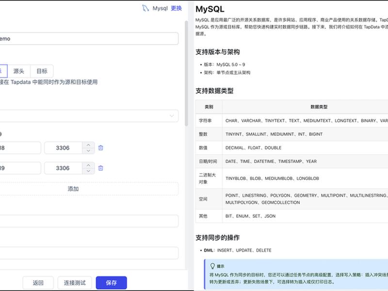Increase the first 3306 port value
The height and width of the screenshot is (291, 388).
click(x=88, y=145)
